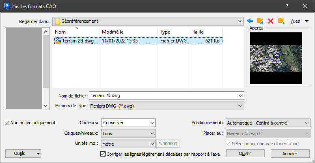This screenshot has width=315, height=163.
Task: Click the Revit logo in title bar
Action: pyautogui.click(x=6, y=6)
